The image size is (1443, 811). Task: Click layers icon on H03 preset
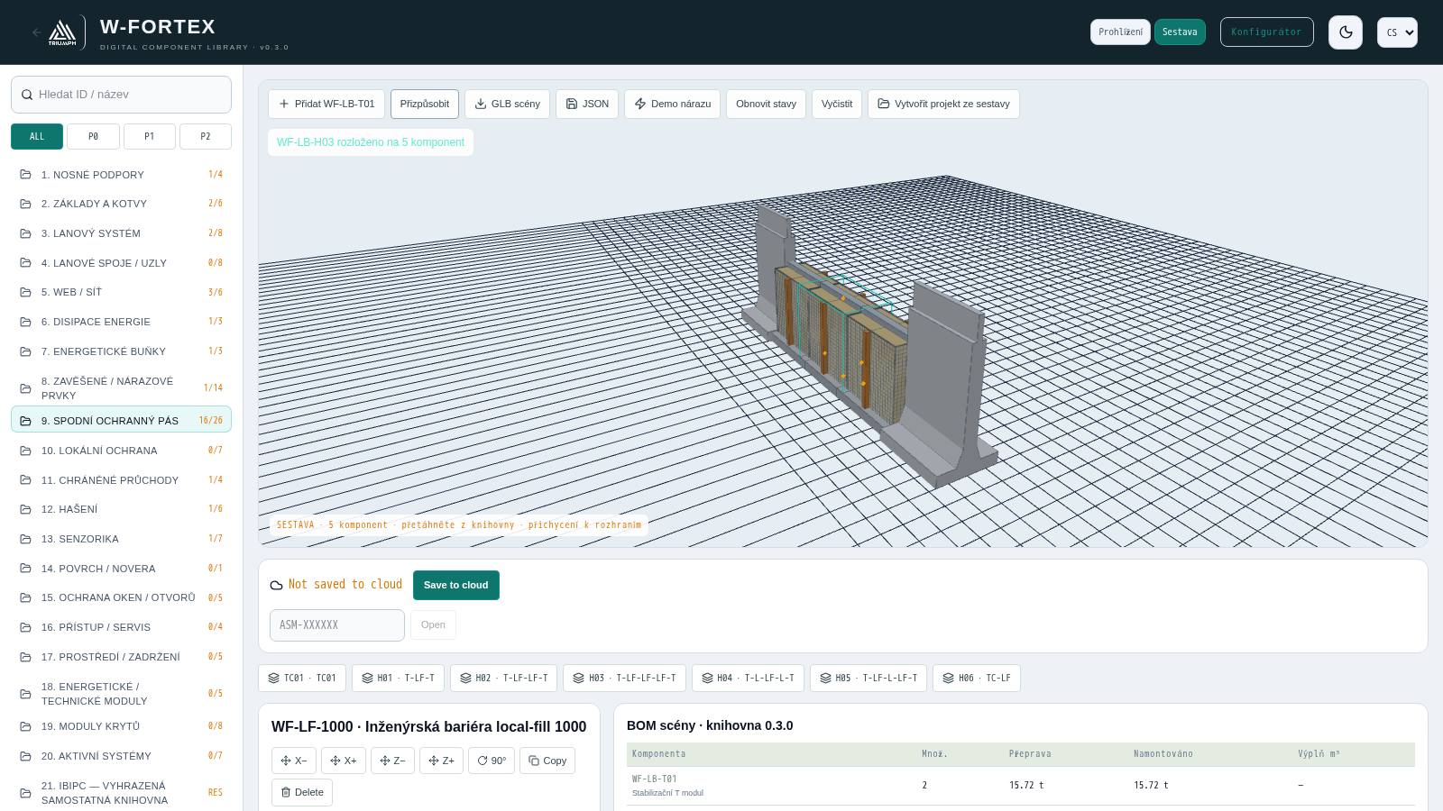[578, 678]
